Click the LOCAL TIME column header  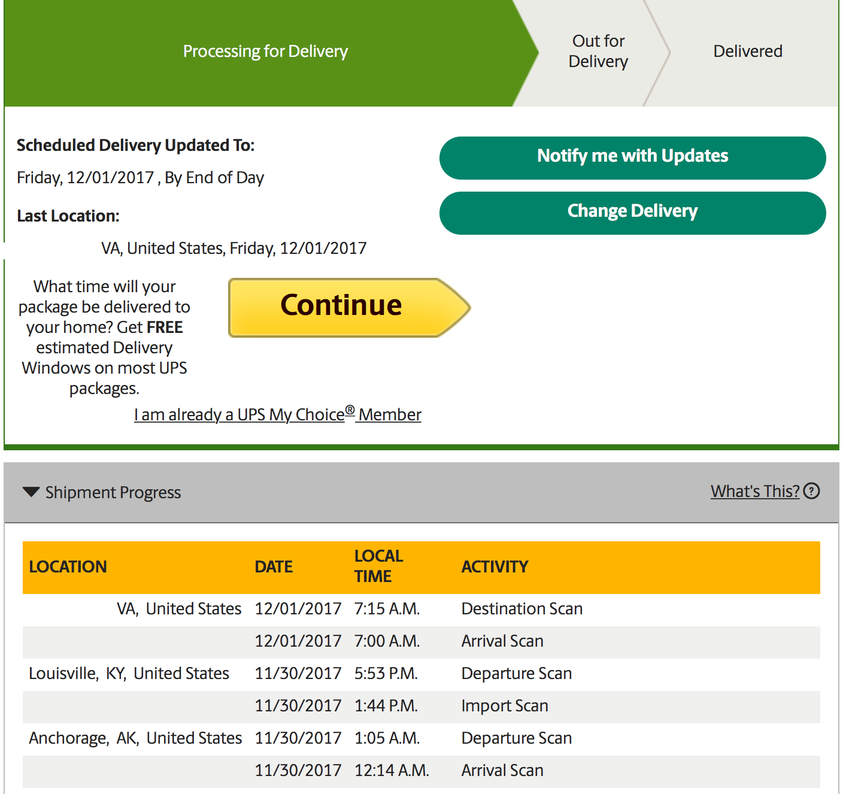(x=378, y=566)
